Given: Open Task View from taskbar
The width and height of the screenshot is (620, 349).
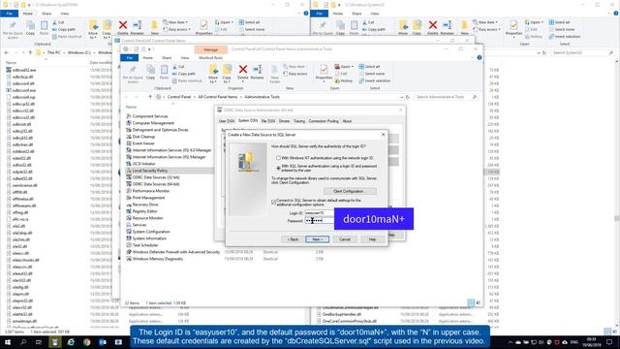Looking at the screenshot, I should coord(39,342).
